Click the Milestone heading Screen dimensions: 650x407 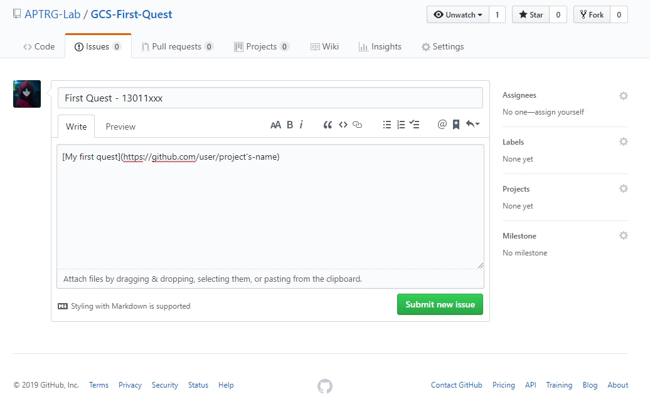[519, 236]
